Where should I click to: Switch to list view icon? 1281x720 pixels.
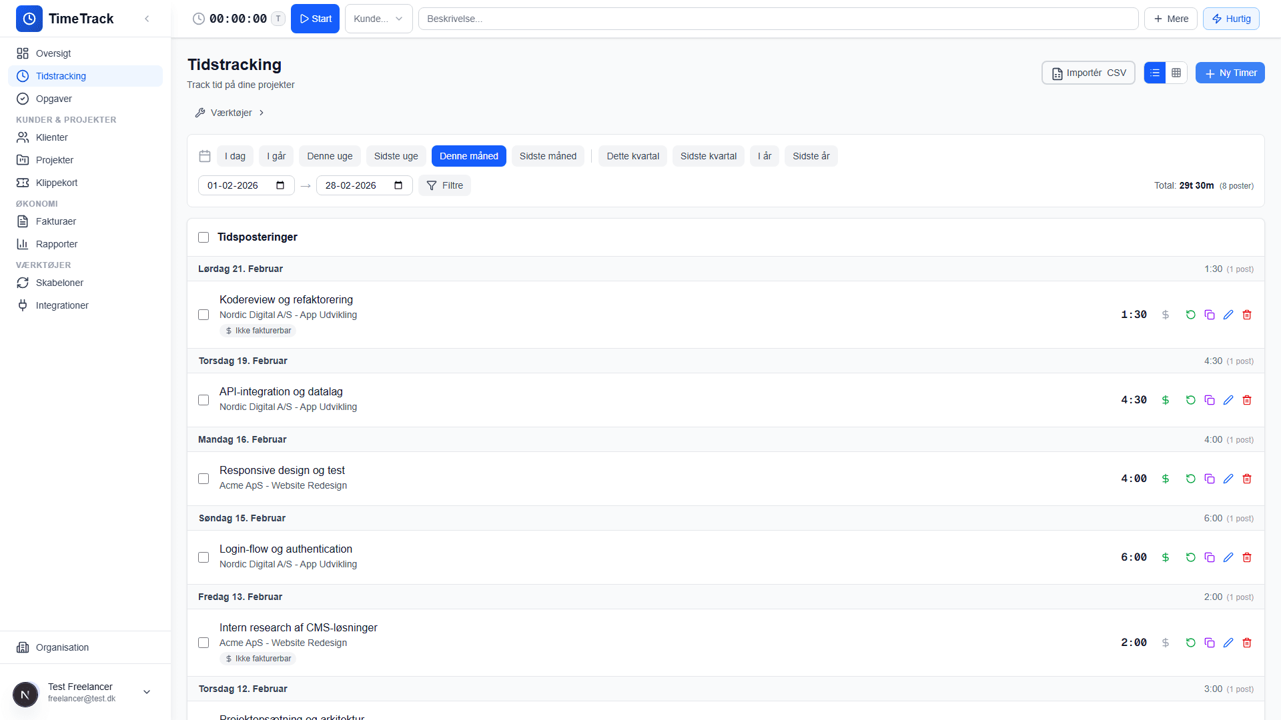pos(1155,73)
